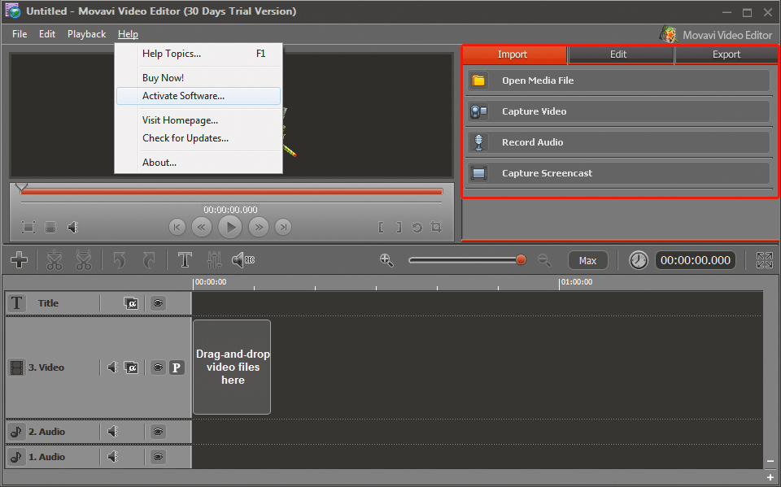Mute the 2. Audio track
Image resolution: width=781 pixels, height=487 pixels.
click(114, 432)
